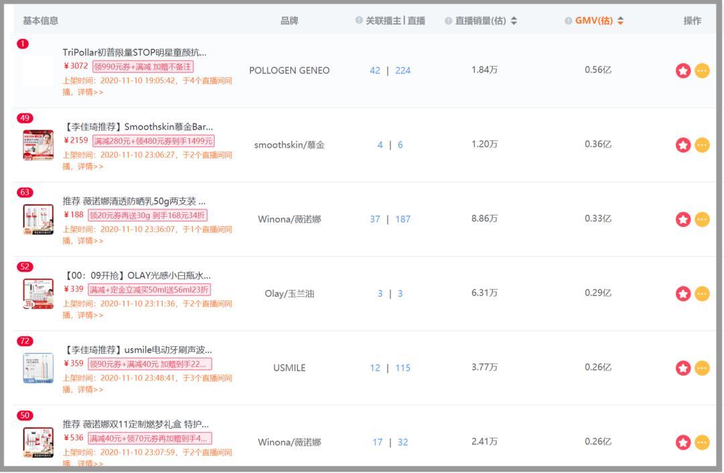Click live count 224 for POLLOGEN GENEO
The image size is (724, 473).
pos(403,70)
